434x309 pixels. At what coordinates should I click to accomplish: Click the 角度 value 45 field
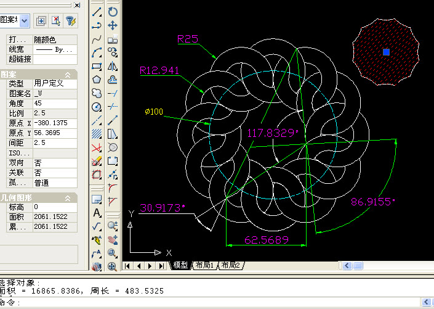[55, 104]
